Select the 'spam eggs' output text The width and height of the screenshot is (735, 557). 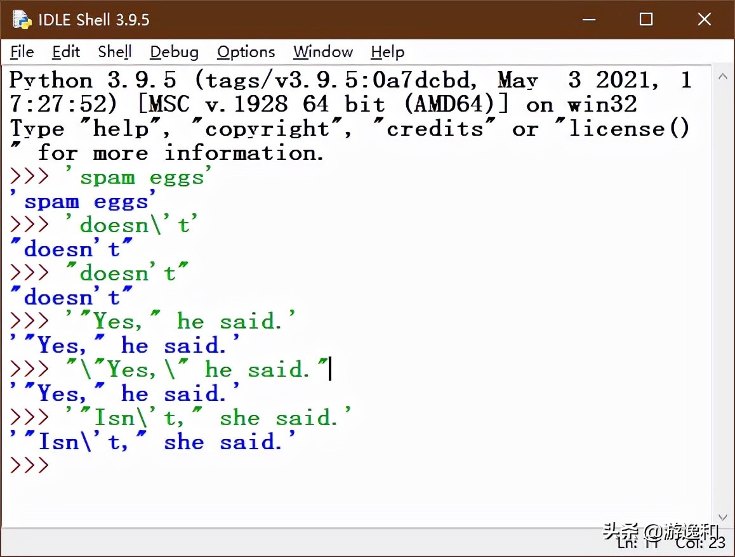point(76,201)
